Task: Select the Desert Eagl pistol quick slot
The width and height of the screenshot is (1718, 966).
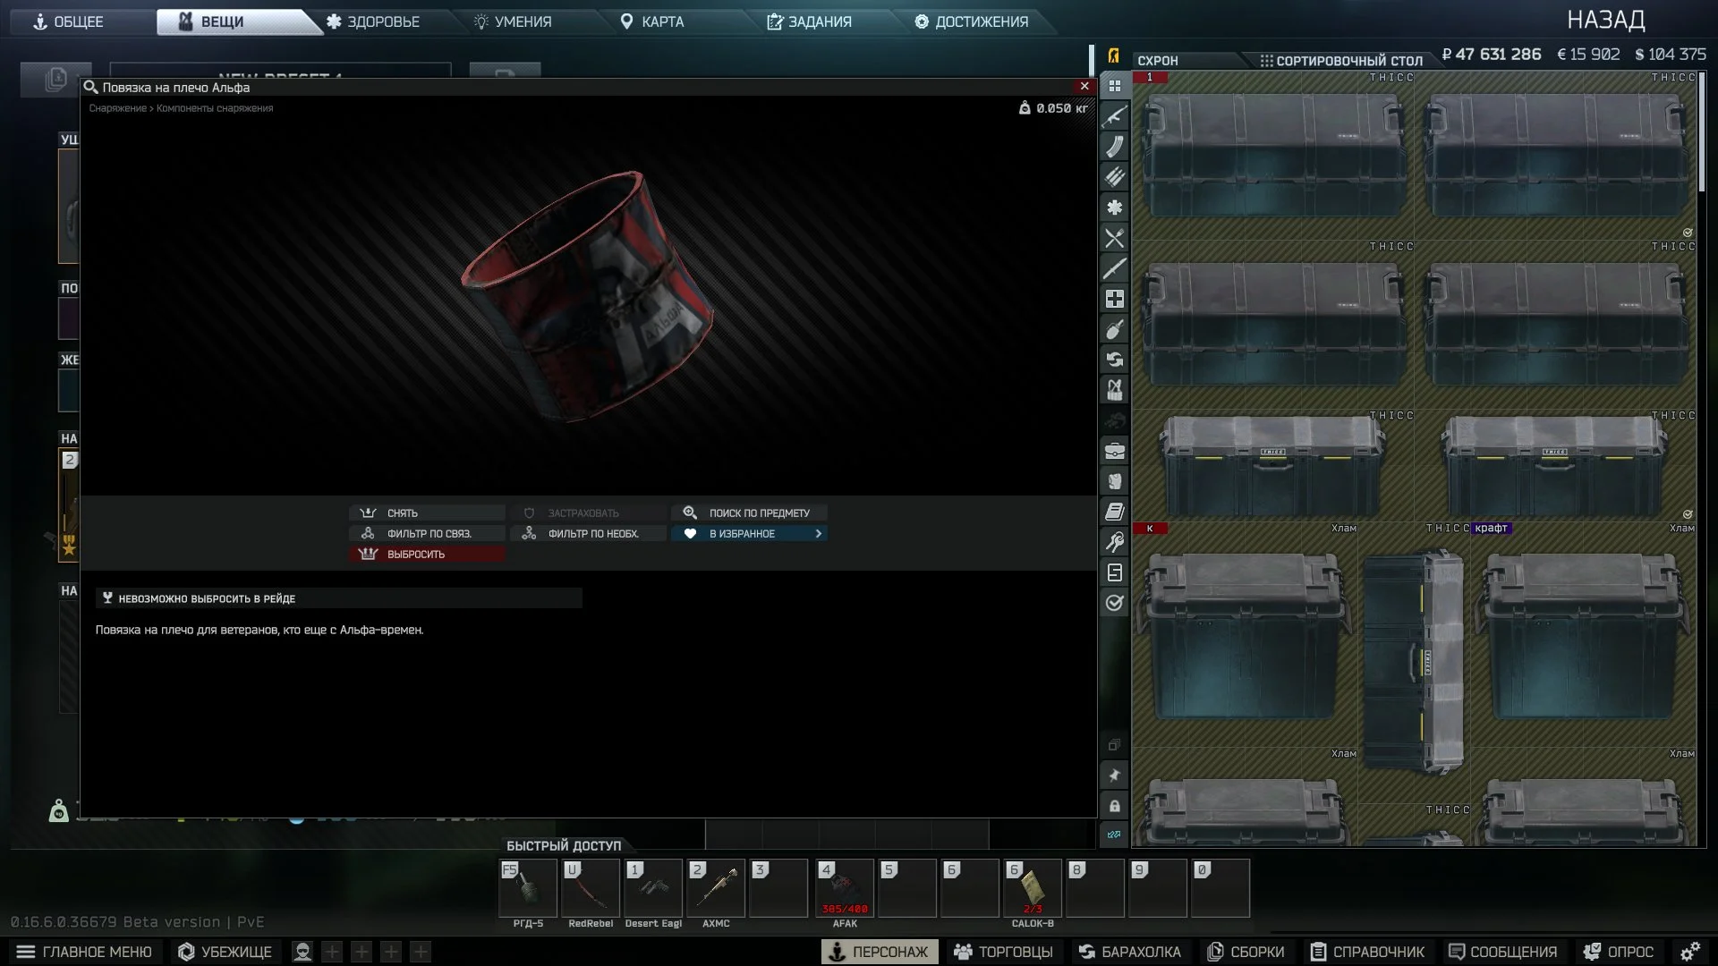Action: click(653, 888)
